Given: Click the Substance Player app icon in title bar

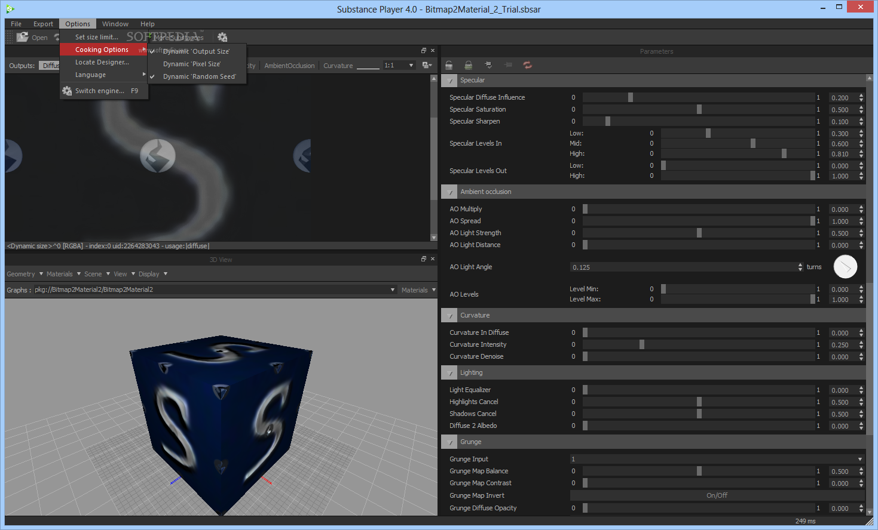Looking at the screenshot, I should pos(10,9).
